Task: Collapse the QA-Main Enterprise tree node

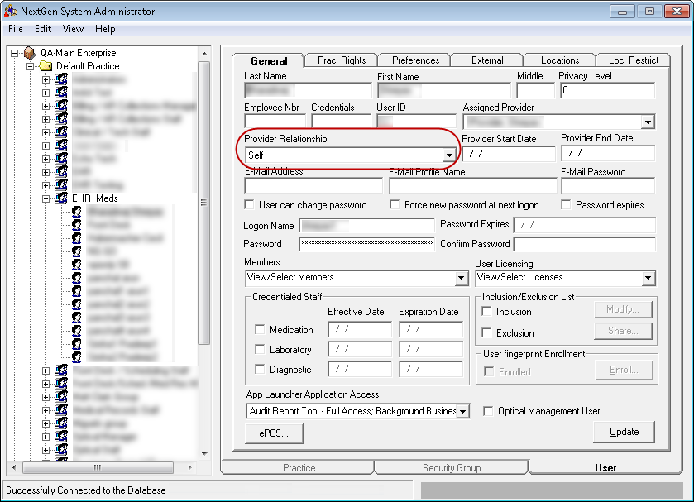Action: (x=15, y=53)
